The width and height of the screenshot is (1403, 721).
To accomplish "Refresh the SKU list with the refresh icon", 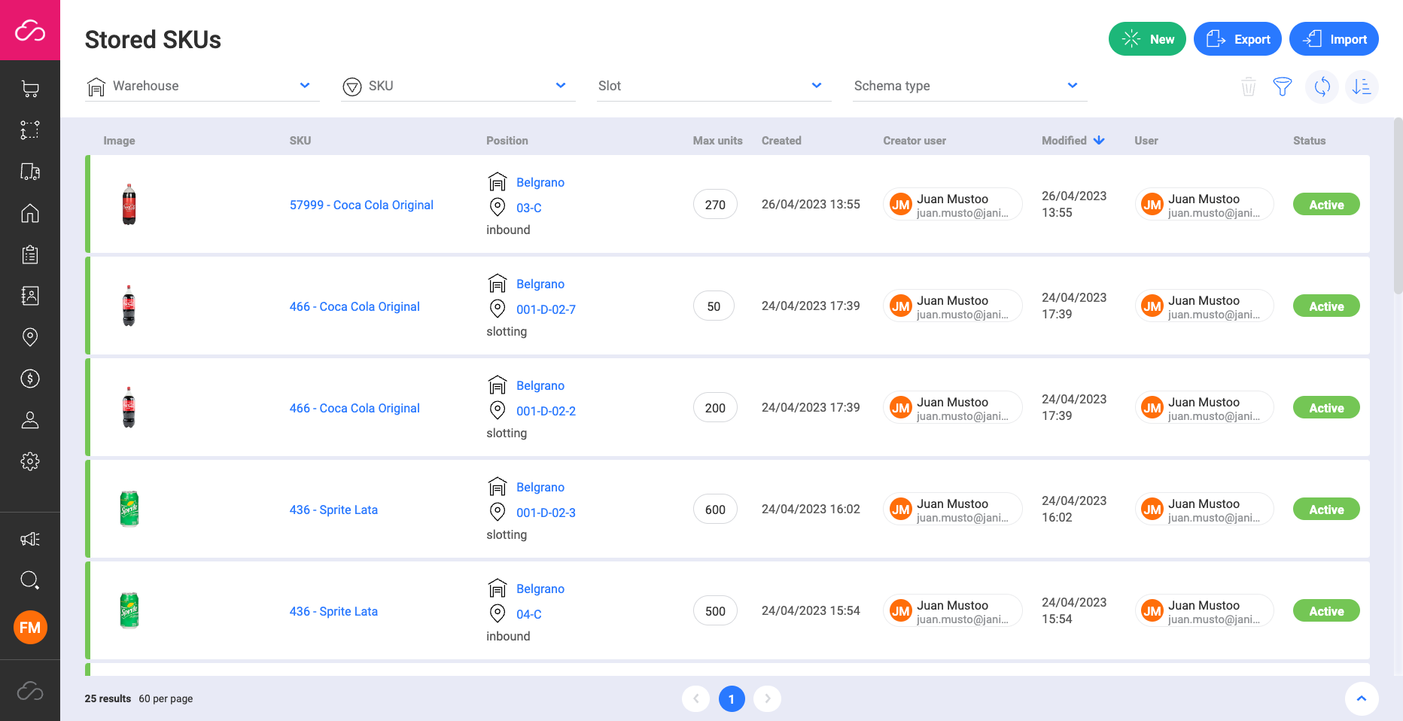I will 1322,87.
